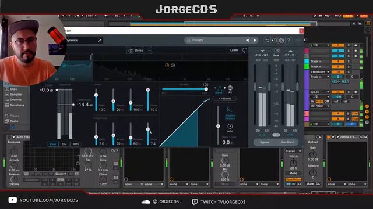Click the I/O channel link icon
Image resolution: width=373 pixels, height=209 pixels.
(x=276, y=135)
